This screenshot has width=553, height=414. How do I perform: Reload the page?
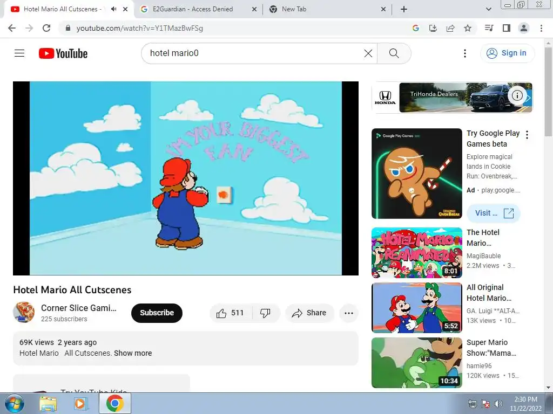click(x=46, y=28)
